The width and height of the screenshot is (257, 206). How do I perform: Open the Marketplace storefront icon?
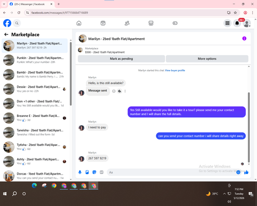pos(151,23)
